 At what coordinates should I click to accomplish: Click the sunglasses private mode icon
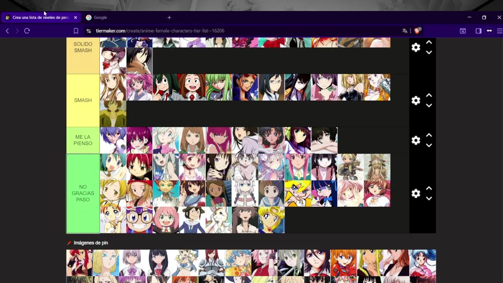pyautogui.click(x=489, y=31)
